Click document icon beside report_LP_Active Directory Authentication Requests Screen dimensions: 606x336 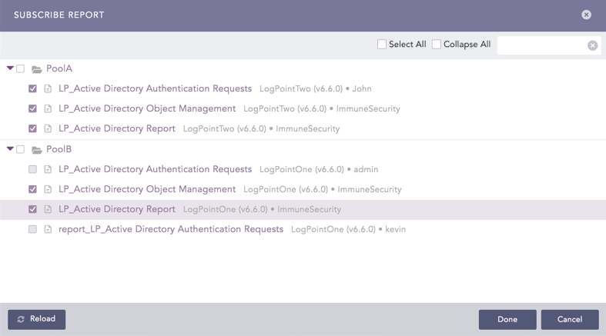point(48,230)
